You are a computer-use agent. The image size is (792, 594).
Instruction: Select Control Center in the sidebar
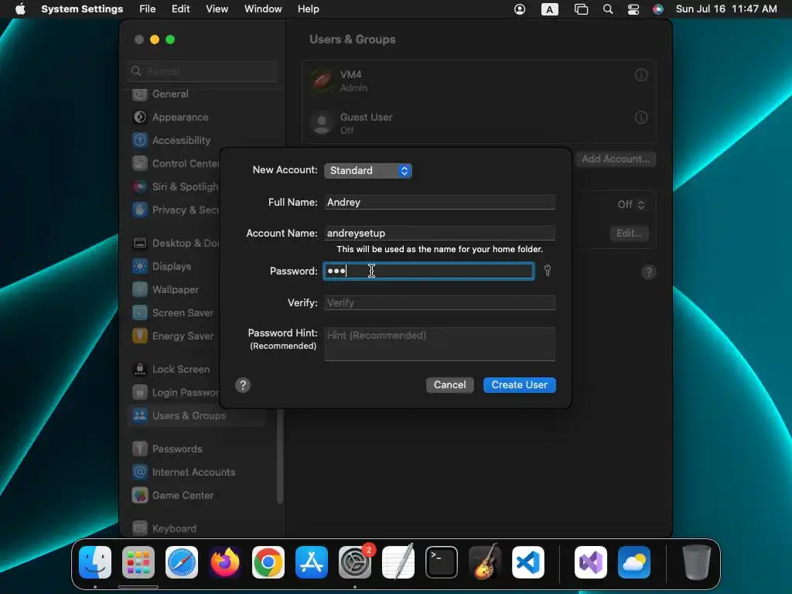[x=175, y=164]
